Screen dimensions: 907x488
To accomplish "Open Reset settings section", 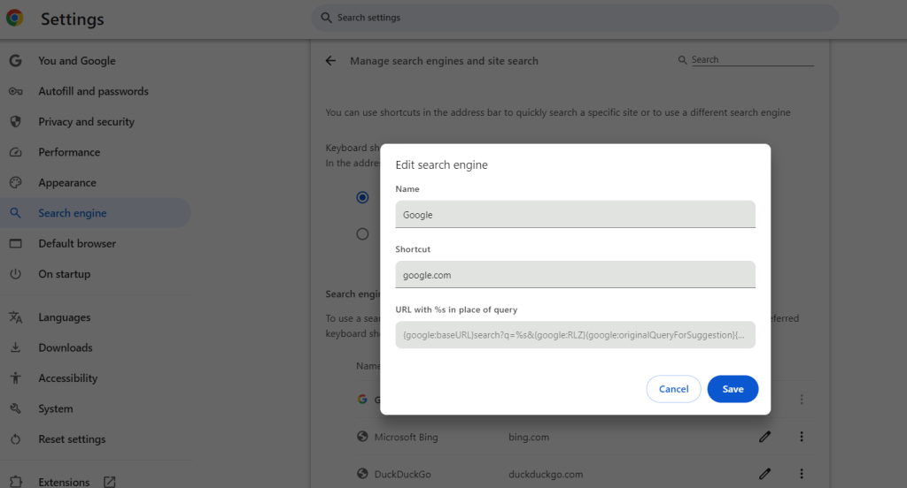I will (x=72, y=439).
